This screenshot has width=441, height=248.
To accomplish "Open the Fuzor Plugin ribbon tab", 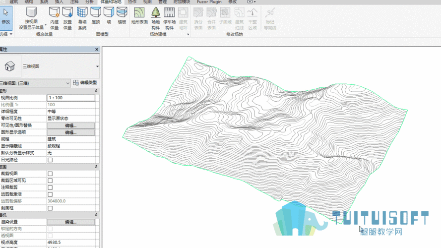I will (209, 2).
